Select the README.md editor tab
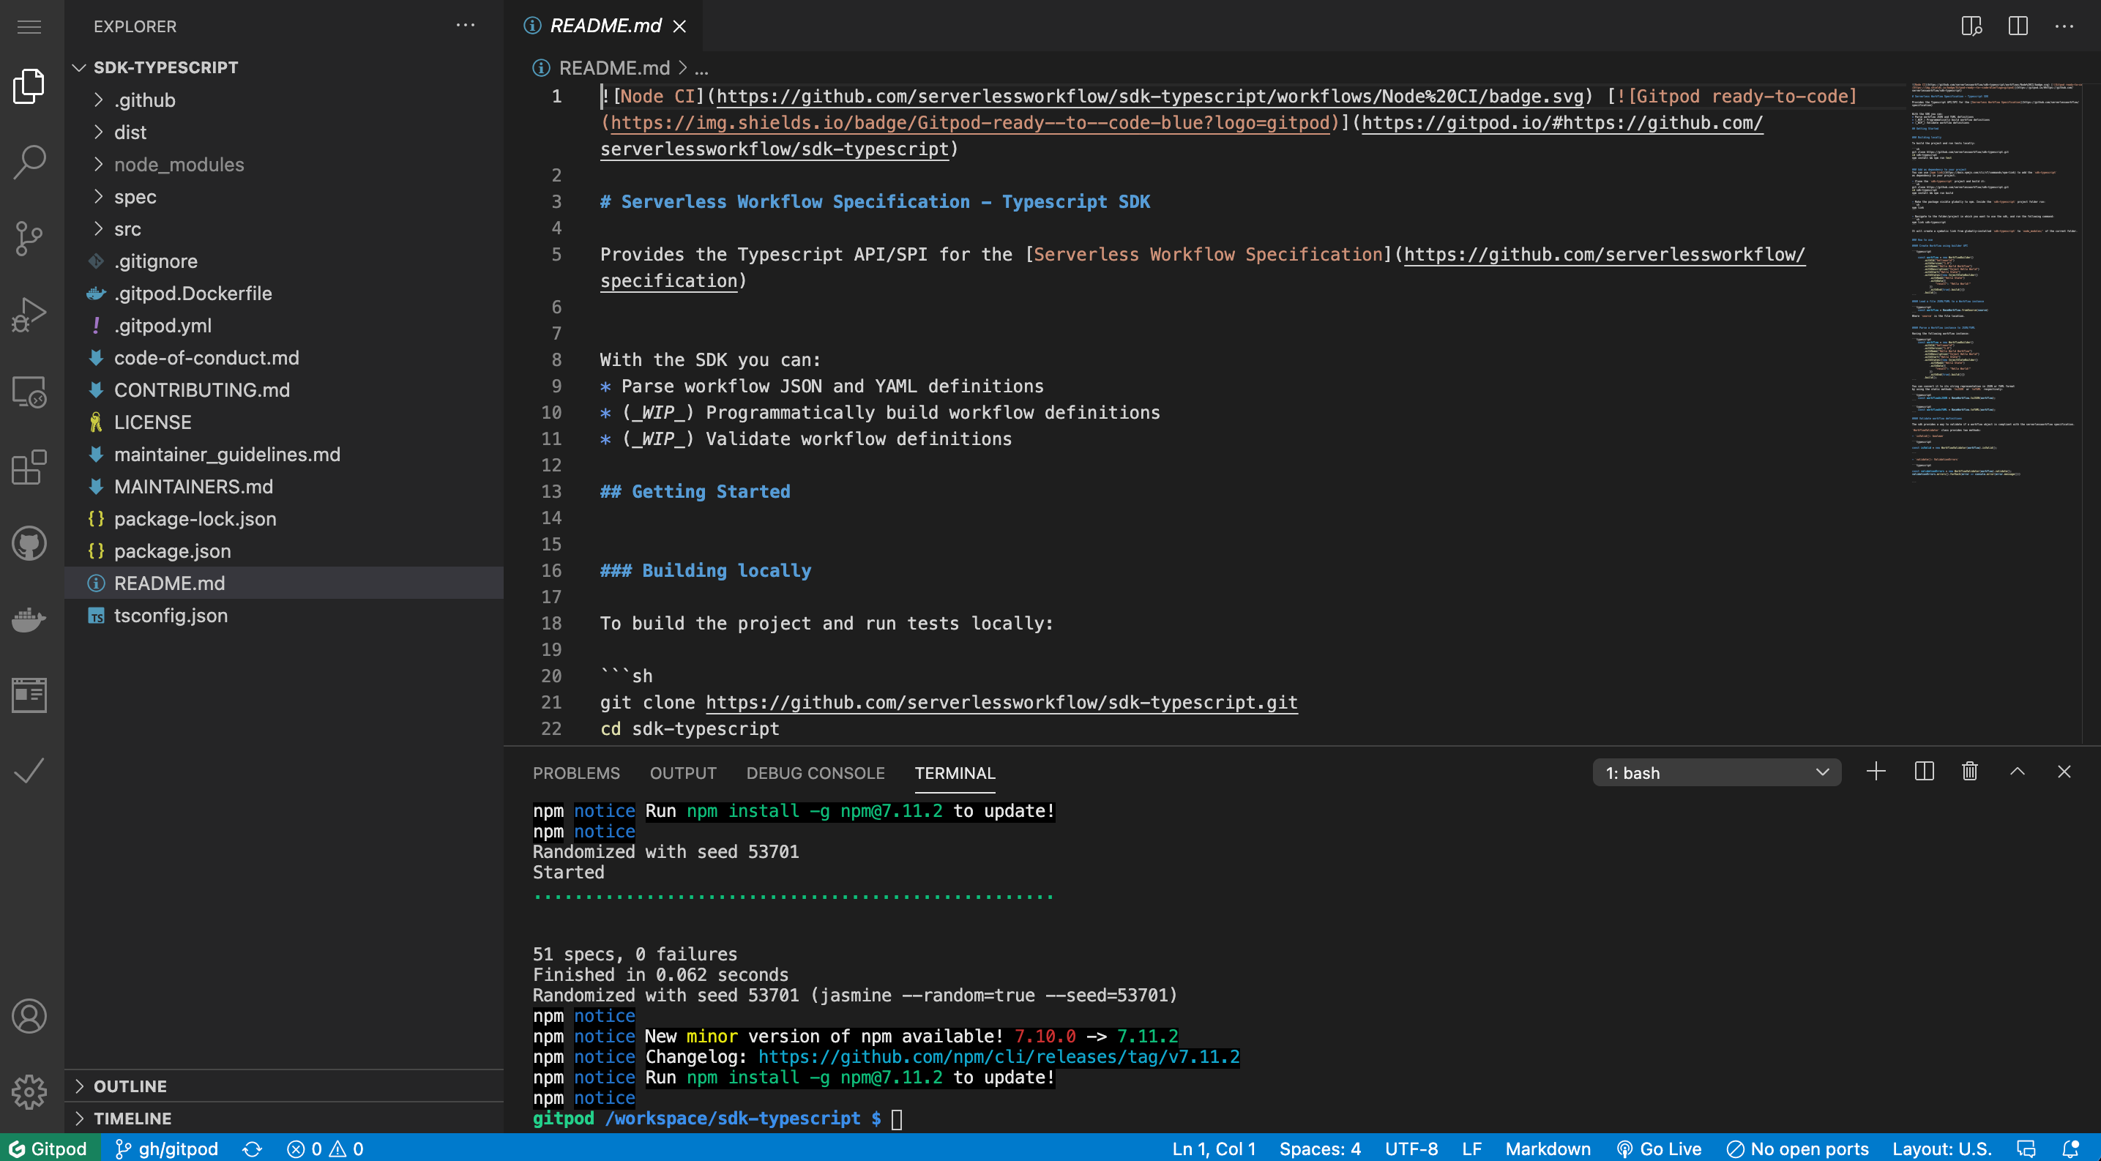2101x1161 pixels. tap(605, 26)
